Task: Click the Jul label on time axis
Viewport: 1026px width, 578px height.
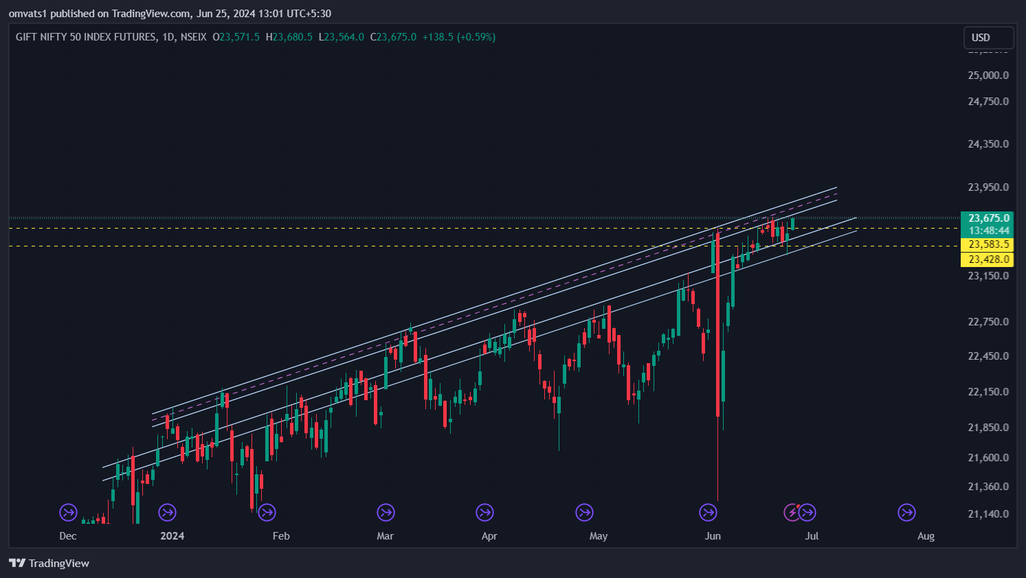Action: (x=812, y=536)
